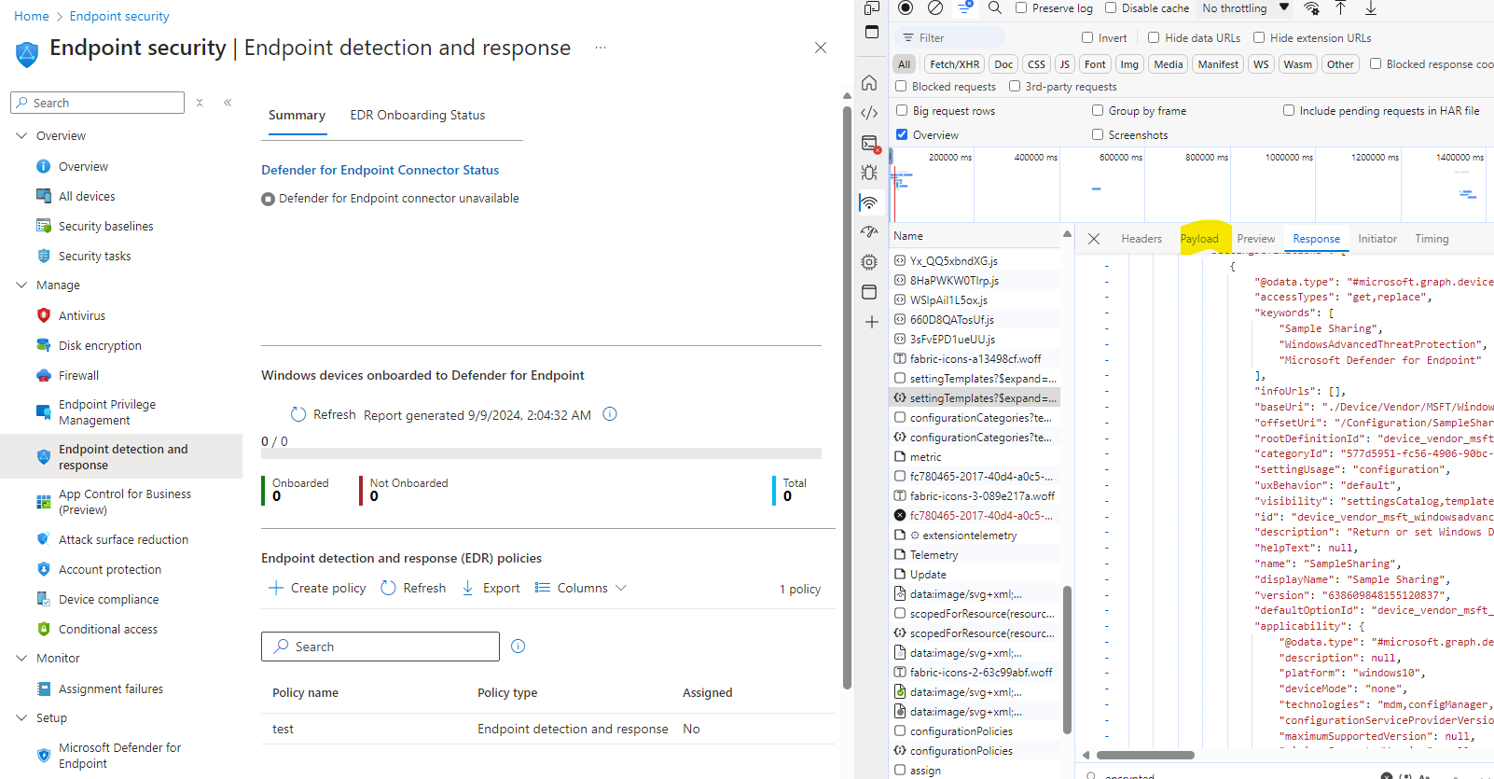Click the info icon beside policy search
This screenshot has width=1494, height=779.
click(519, 647)
